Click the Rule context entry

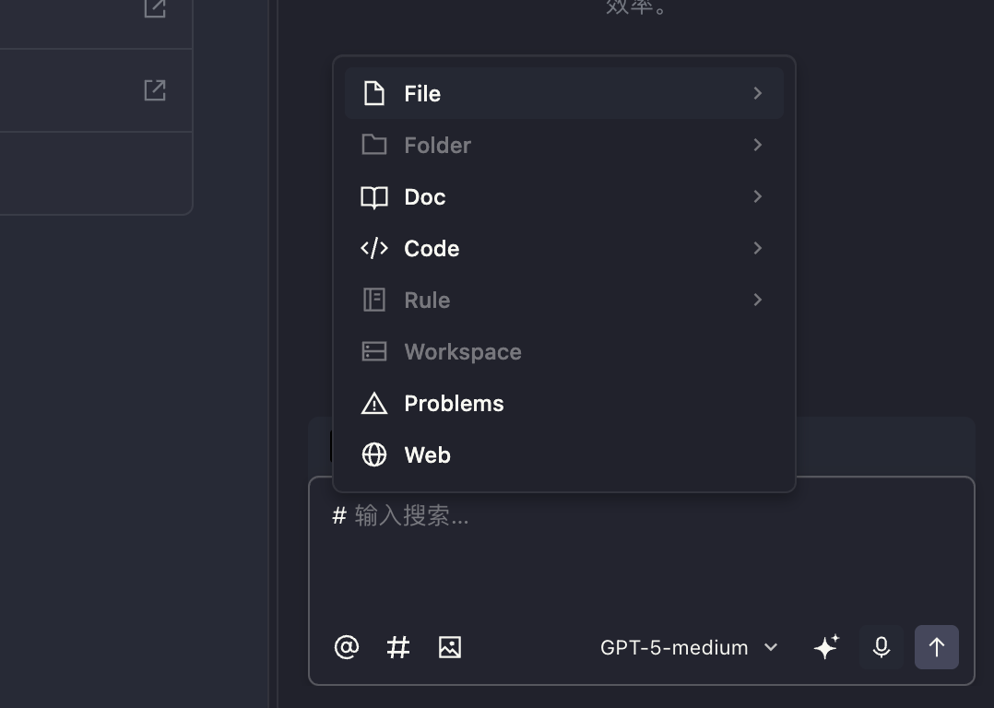[426, 300]
